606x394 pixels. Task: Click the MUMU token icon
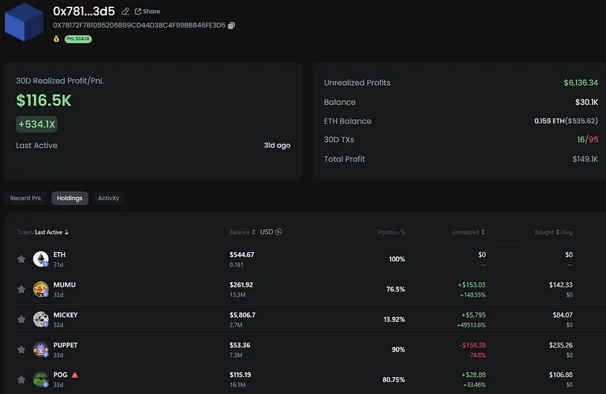pyautogui.click(x=40, y=289)
